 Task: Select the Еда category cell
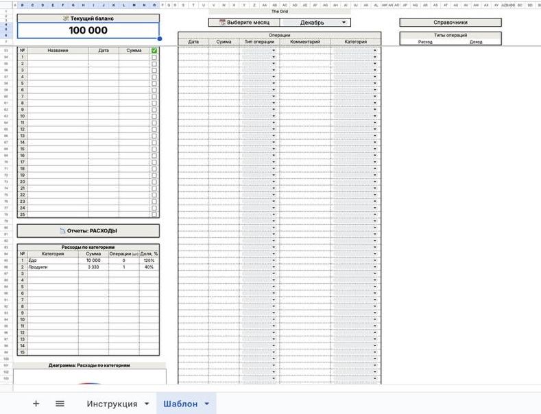(x=53, y=260)
